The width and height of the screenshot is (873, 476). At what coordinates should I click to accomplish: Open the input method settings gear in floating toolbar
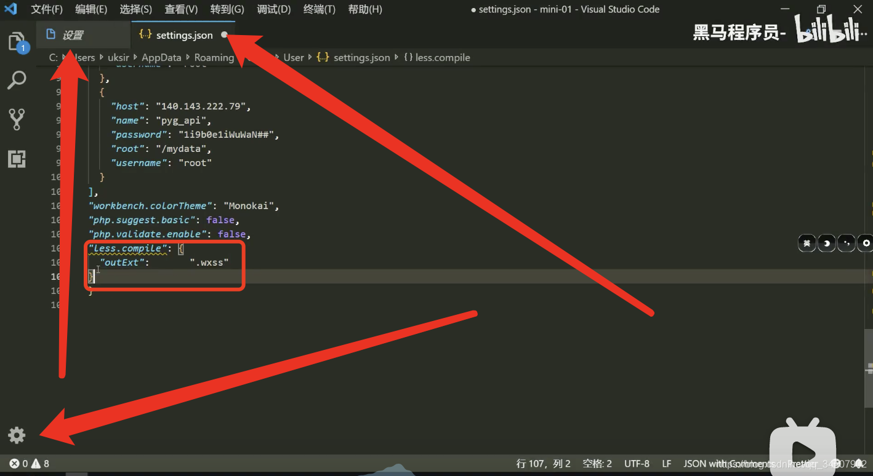(865, 243)
